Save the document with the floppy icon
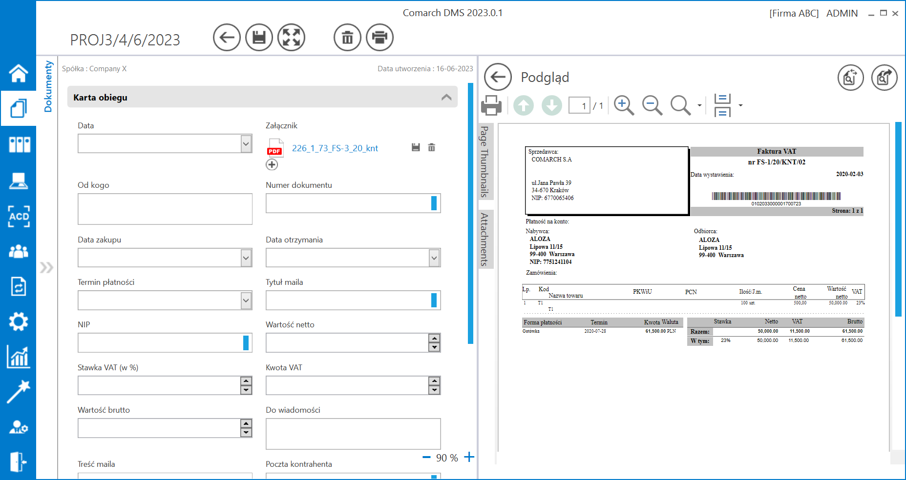 tap(259, 38)
